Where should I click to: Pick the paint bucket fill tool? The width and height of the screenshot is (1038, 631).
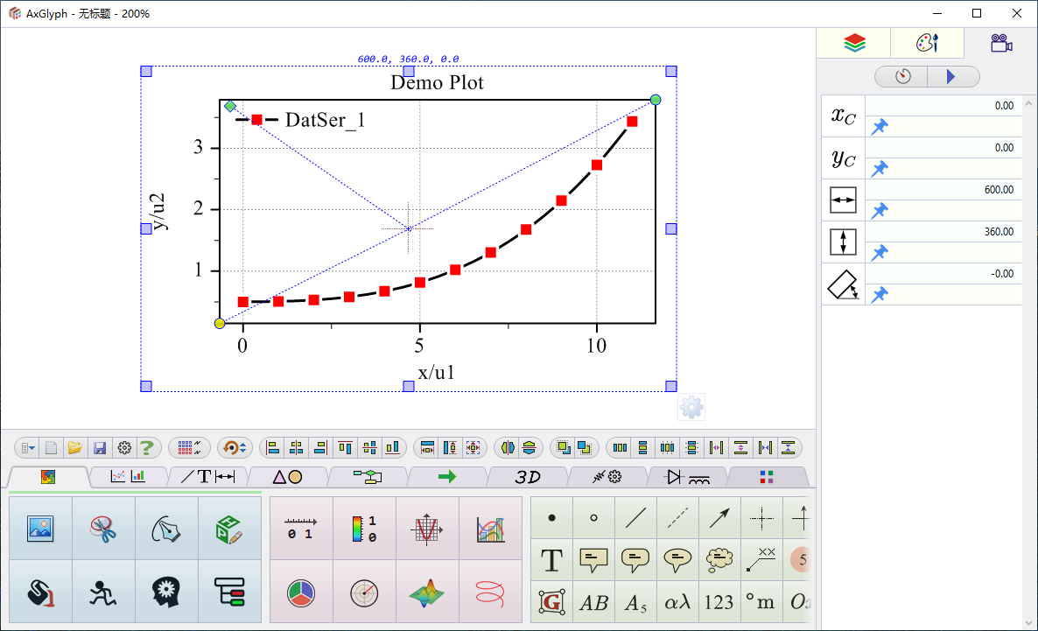(40, 592)
